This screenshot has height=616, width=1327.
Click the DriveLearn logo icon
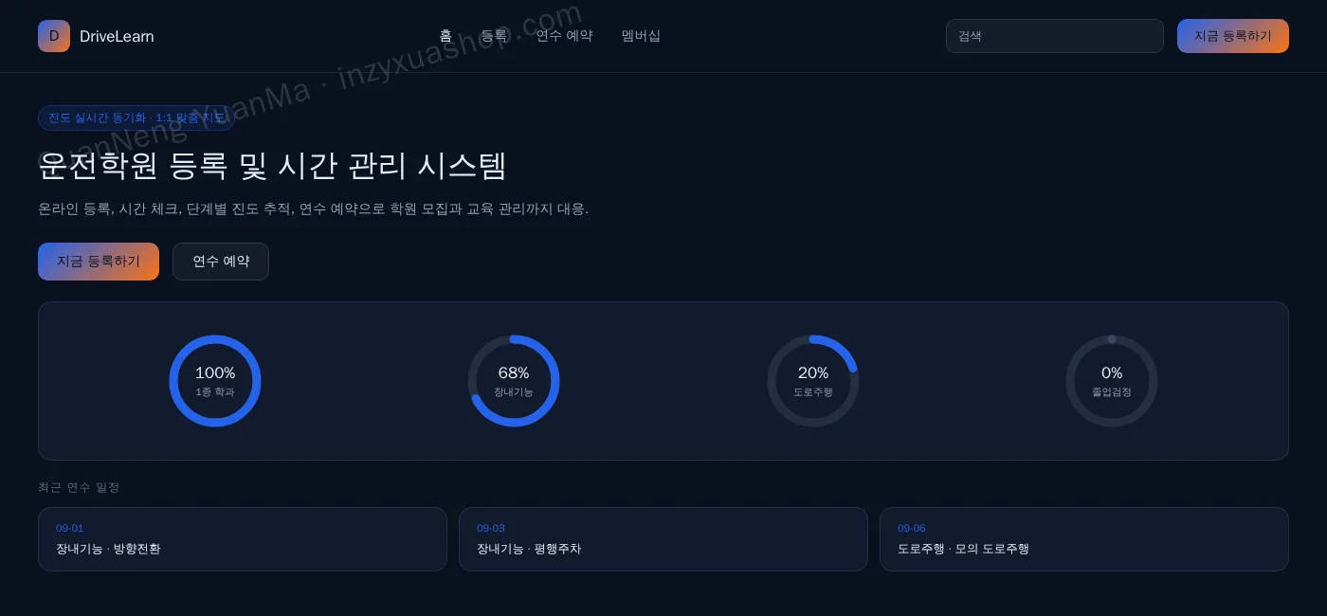(54, 36)
